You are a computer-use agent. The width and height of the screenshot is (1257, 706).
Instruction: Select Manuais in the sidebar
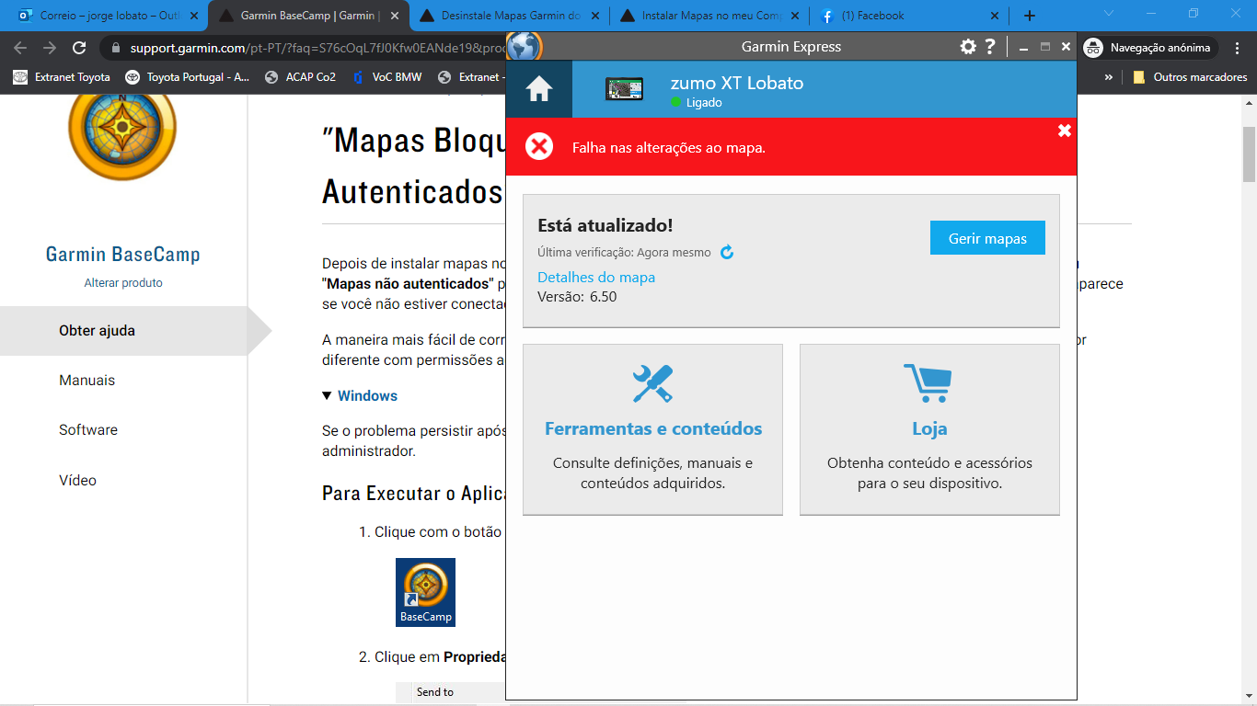pos(86,381)
